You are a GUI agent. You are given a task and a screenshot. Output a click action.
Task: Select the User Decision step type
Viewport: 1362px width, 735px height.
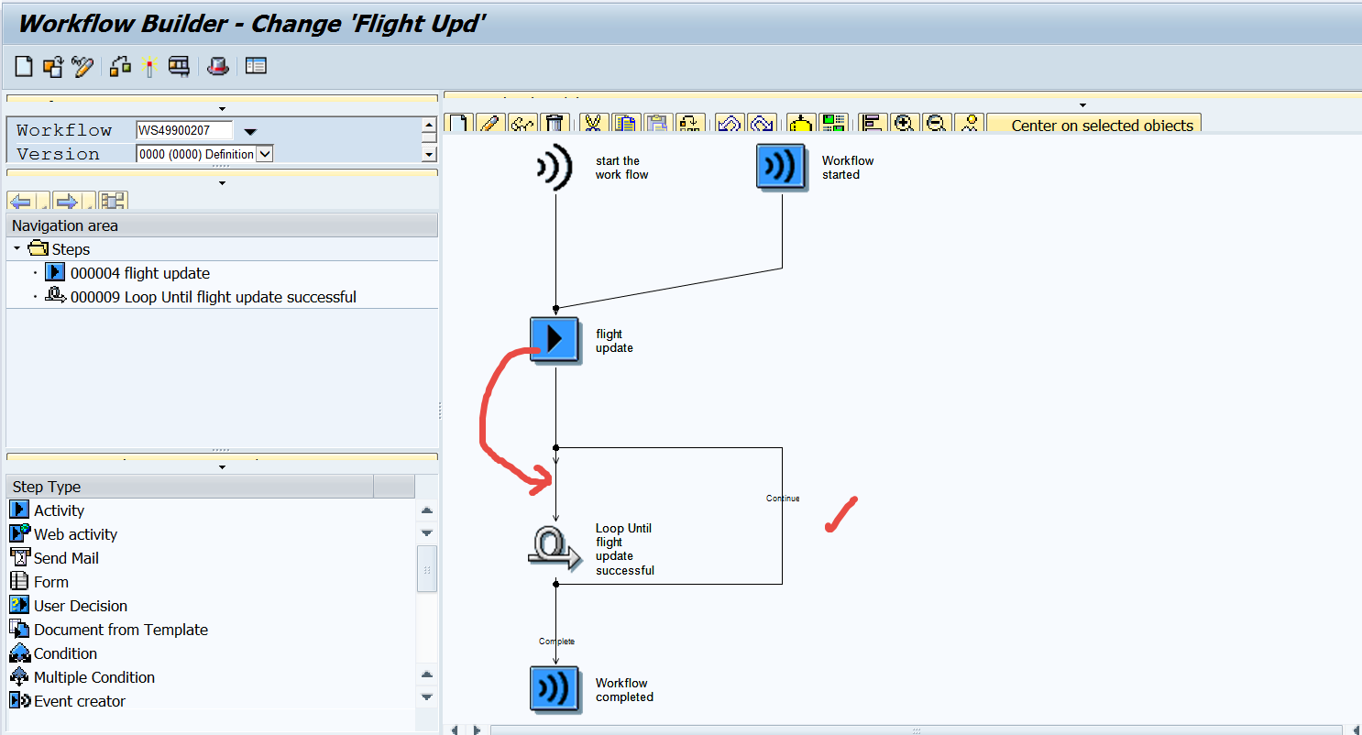tap(81, 606)
